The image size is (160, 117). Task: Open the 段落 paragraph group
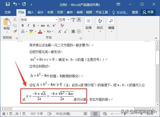click(88, 25)
